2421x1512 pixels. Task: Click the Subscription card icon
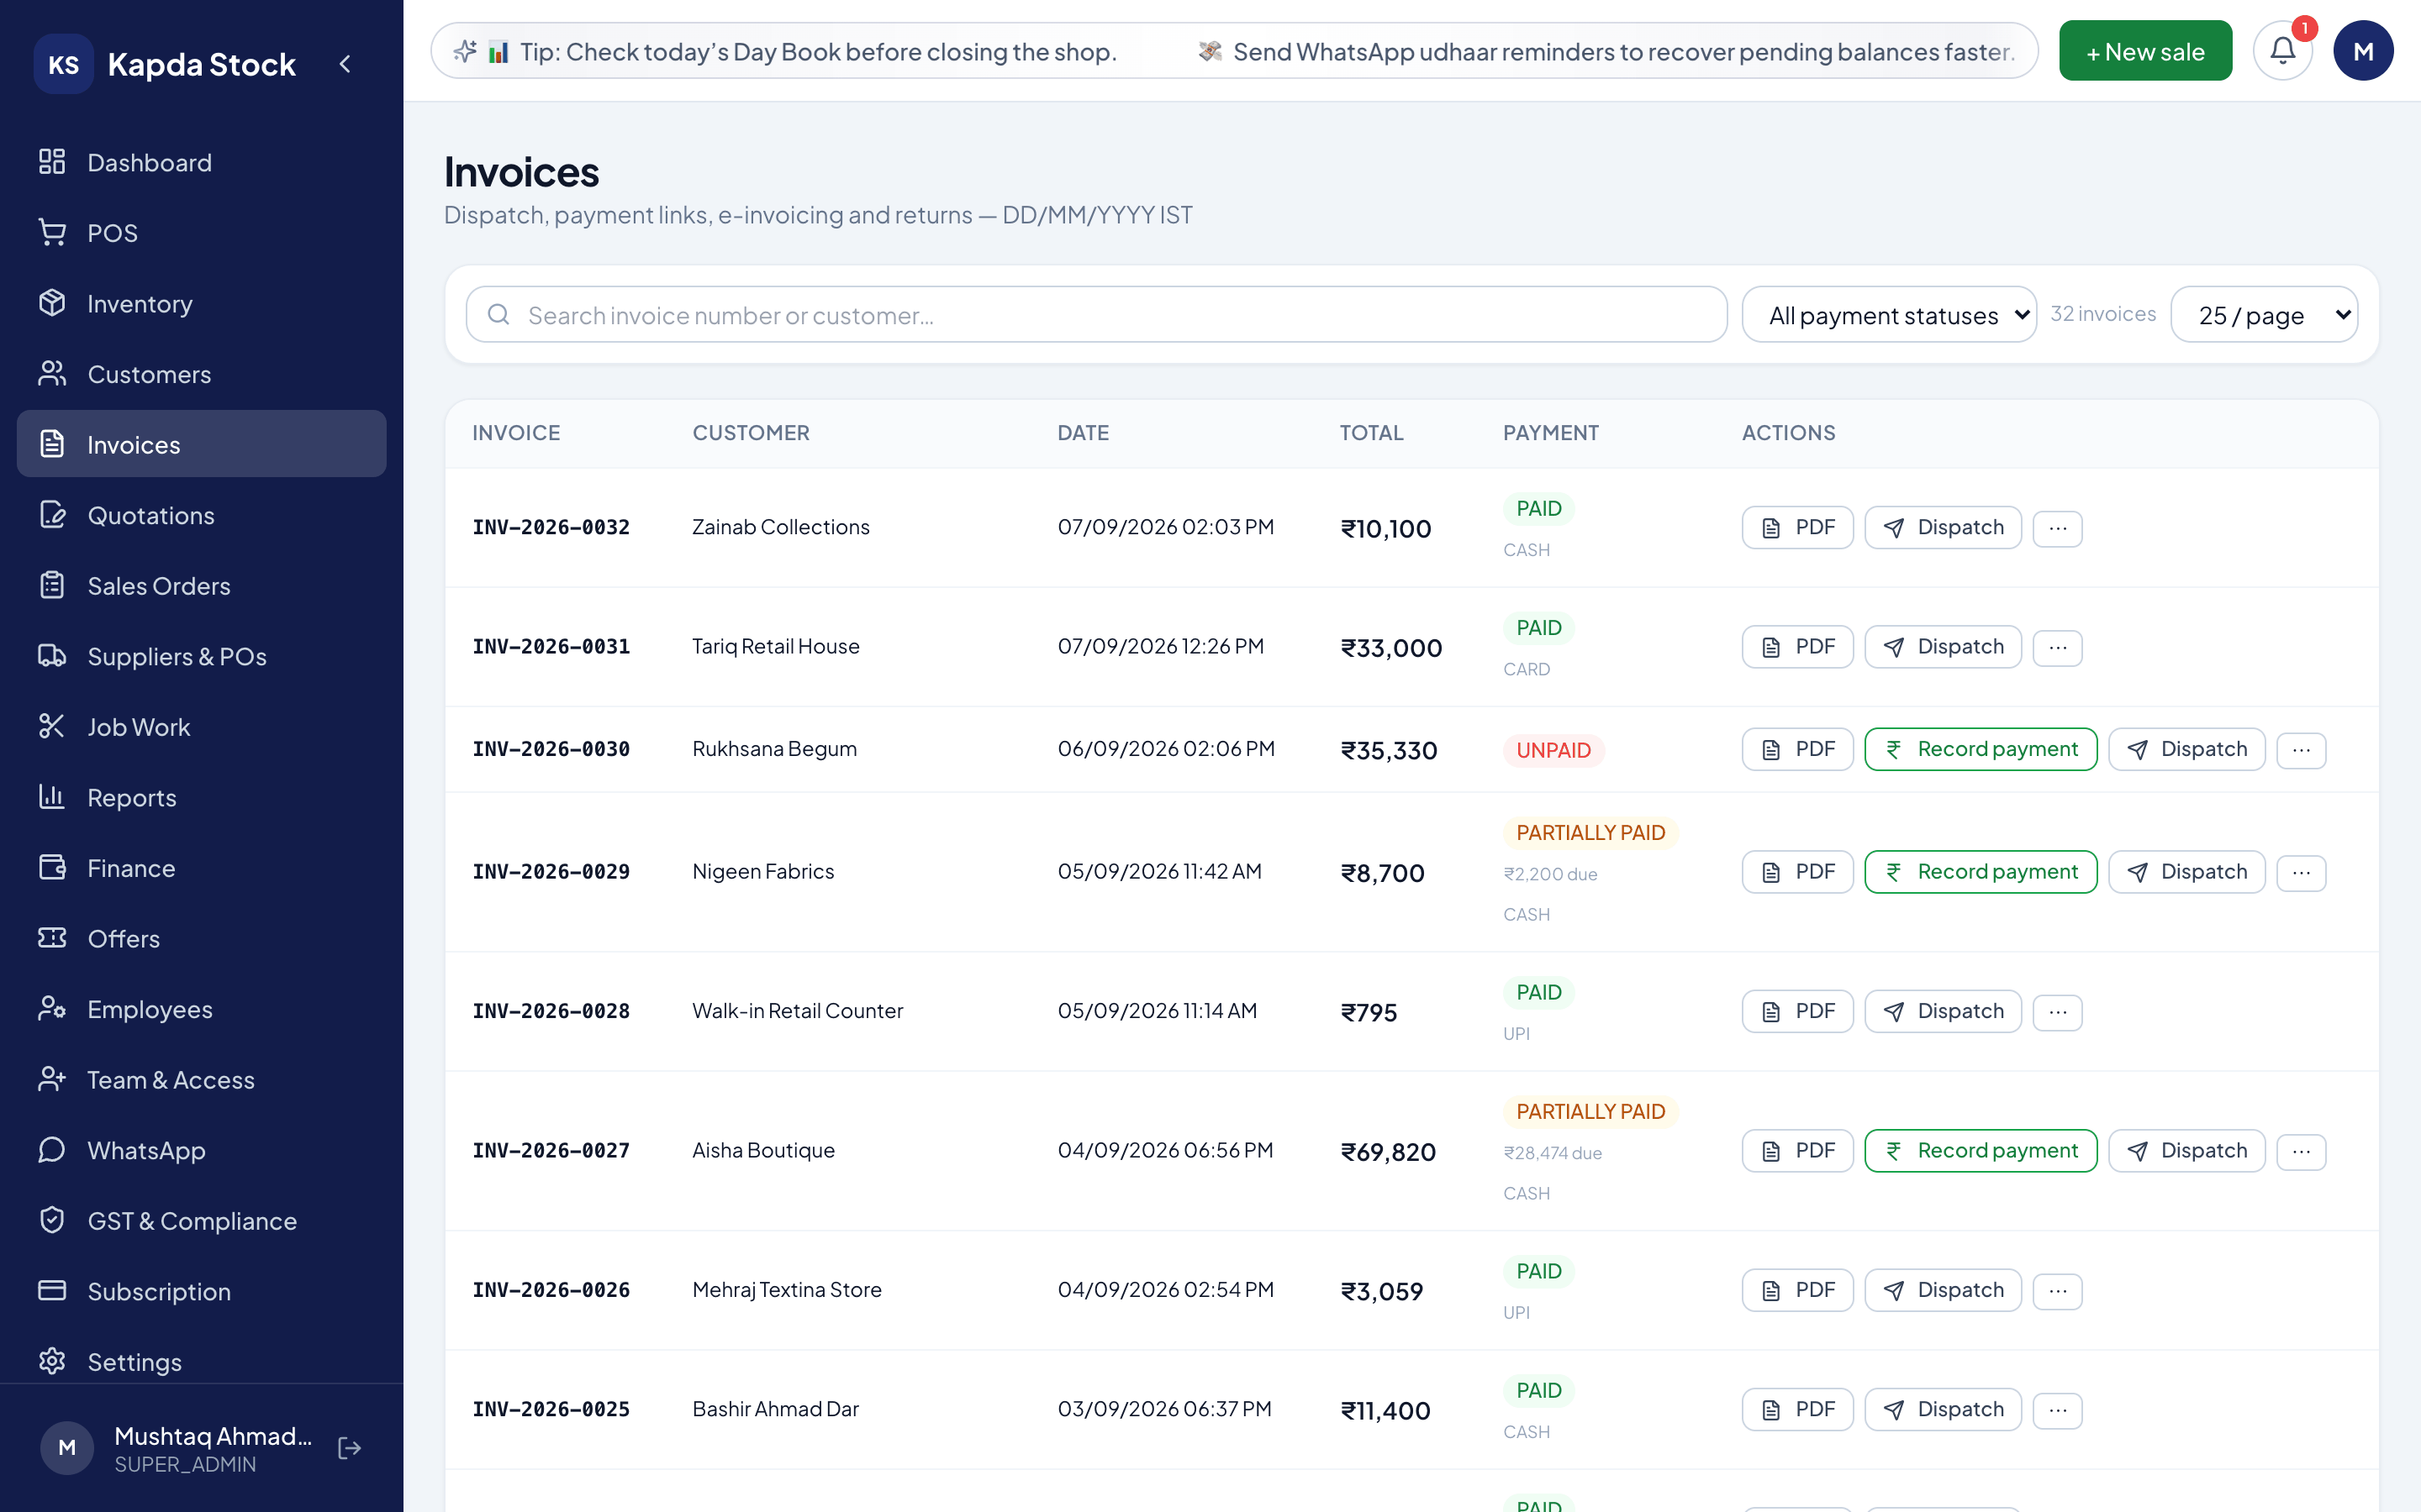(52, 1291)
